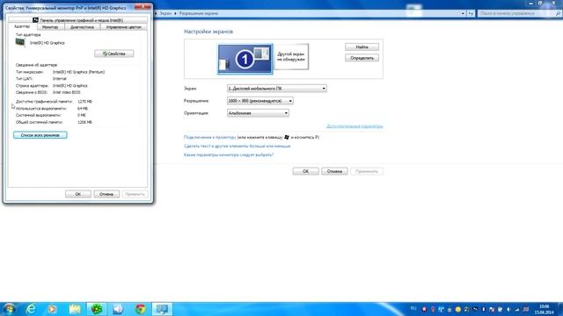Viewport: 563px width, 316px height.
Task: Close the adapter properties dialog
Action: (143, 7)
